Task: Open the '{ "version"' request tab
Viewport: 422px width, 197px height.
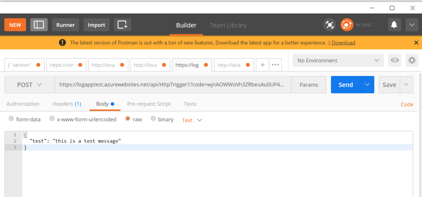Action: point(24,65)
